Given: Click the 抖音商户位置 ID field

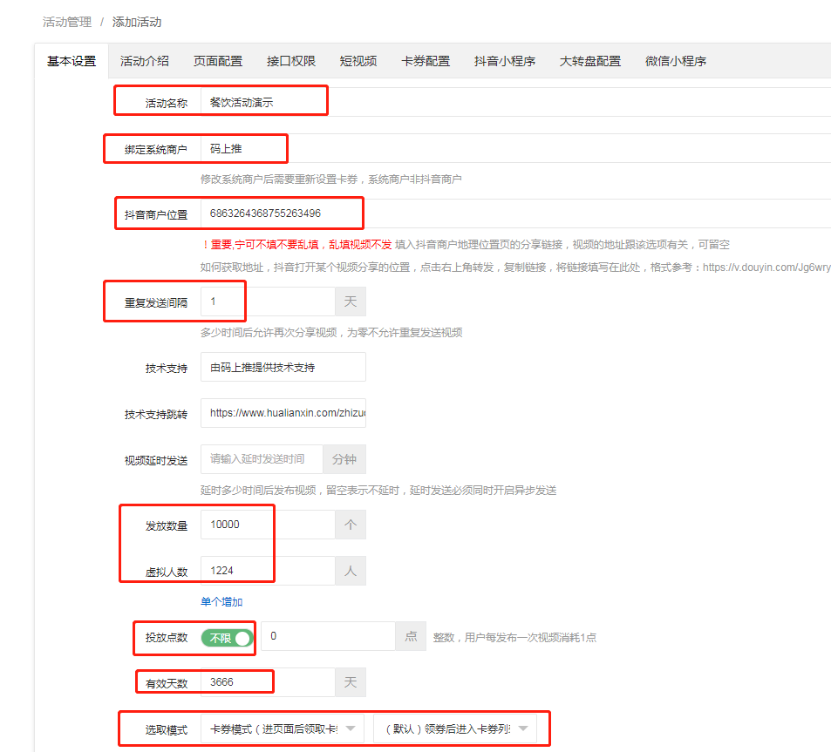Looking at the screenshot, I should pos(515,213).
